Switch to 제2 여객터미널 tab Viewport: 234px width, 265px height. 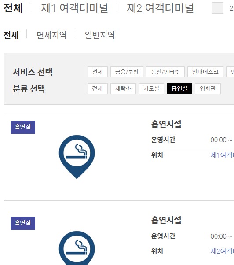(x=160, y=8)
